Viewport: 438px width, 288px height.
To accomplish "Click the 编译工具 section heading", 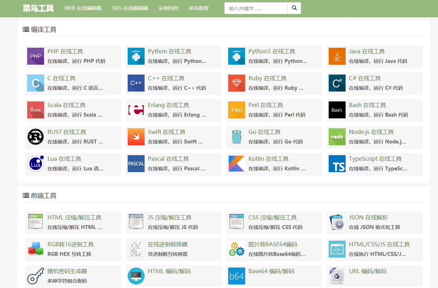I will point(39,29).
